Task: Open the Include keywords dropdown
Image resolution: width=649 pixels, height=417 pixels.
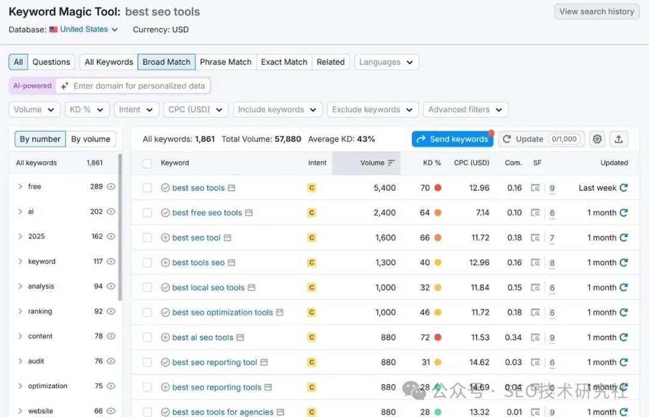Action: coord(277,110)
